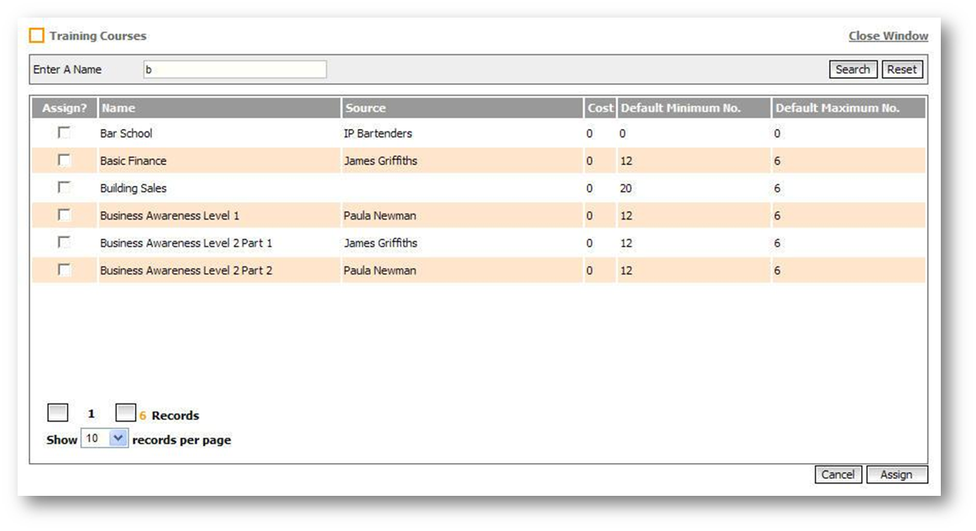Tick Business Awareness Level 2 Part 1 checkbox
Viewport: 976px width, 531px height.
tap(64, 242)
